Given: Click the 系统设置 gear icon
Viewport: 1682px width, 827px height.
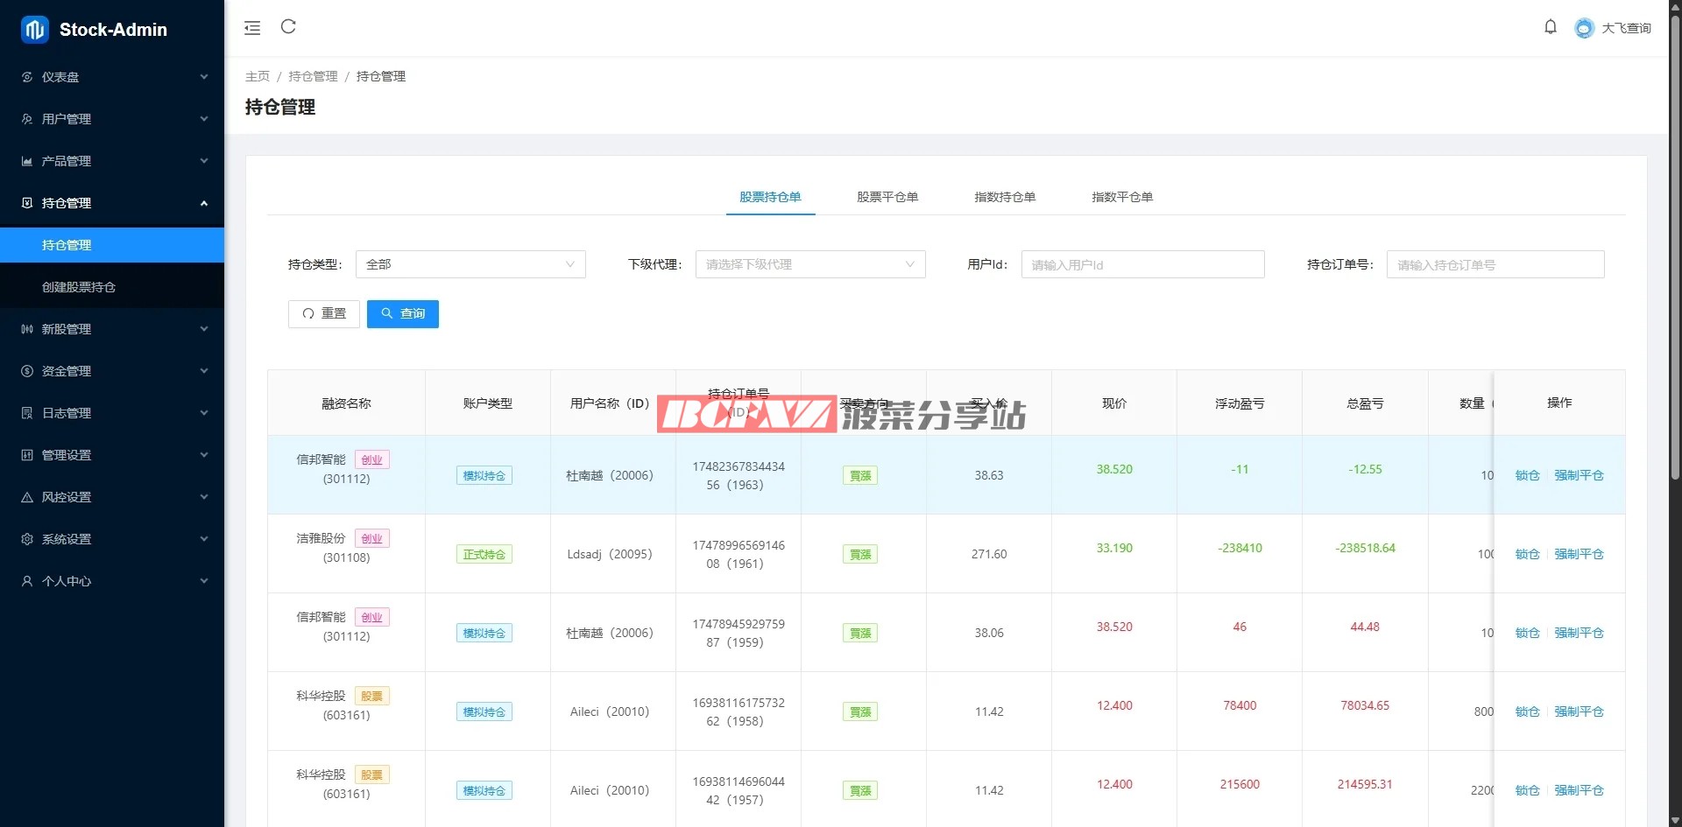Looking at the screenshot, I should tap(27, 539).
